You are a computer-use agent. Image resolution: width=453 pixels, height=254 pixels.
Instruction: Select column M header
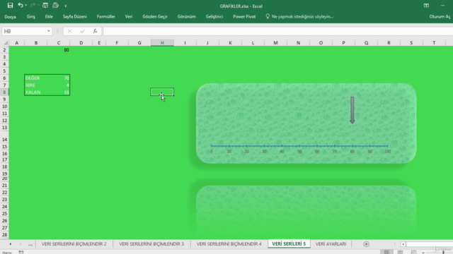(x=275, y=43)
